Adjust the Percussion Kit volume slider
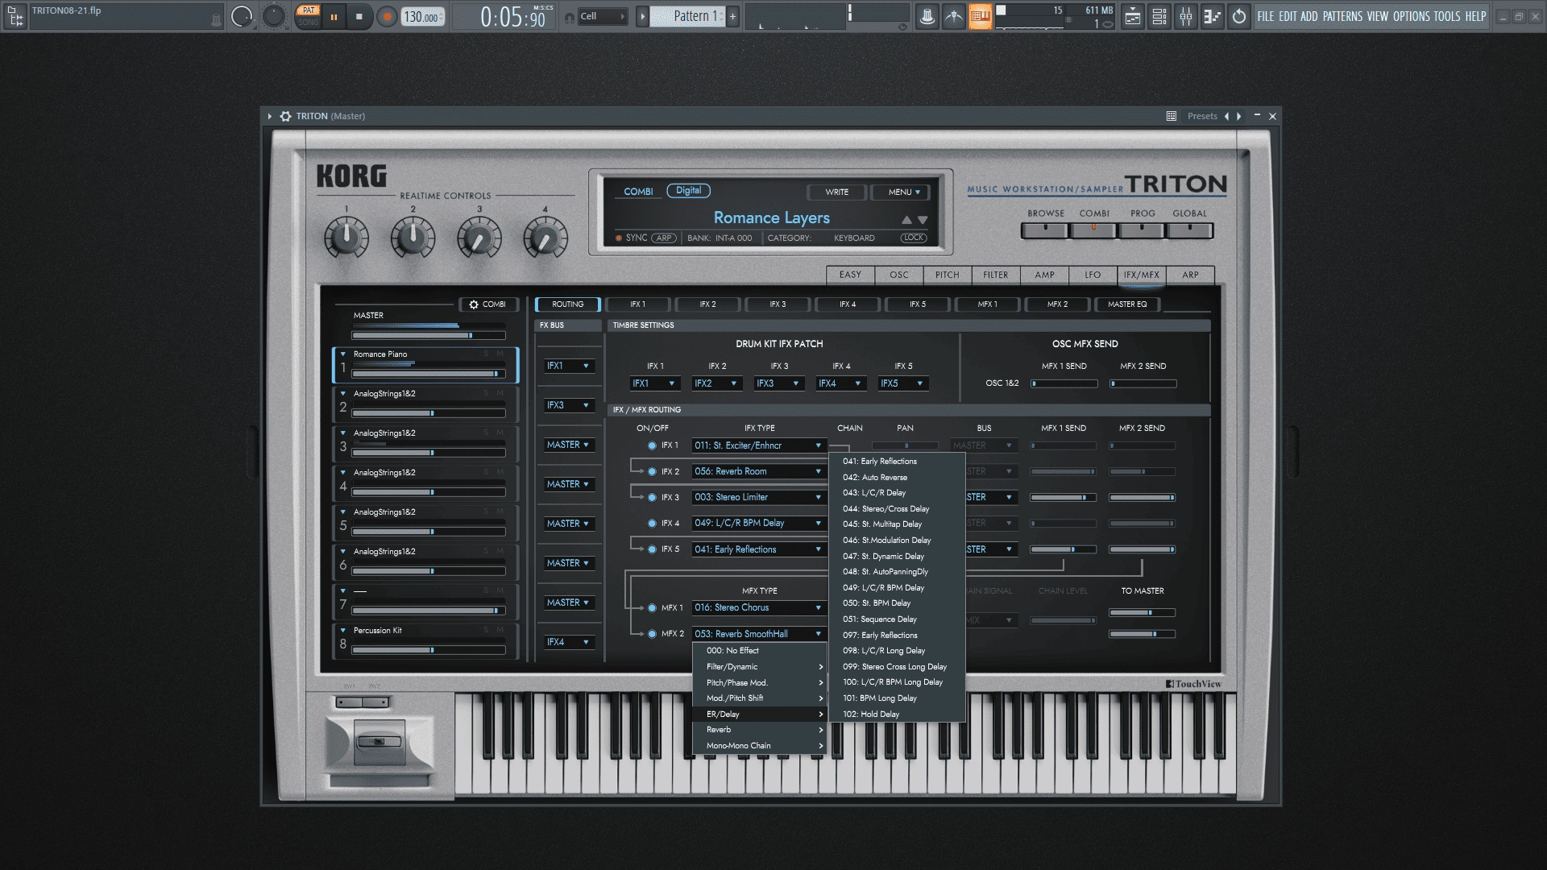The height and width of the screenshot is (870, 1547). click(x=428, y=650)
